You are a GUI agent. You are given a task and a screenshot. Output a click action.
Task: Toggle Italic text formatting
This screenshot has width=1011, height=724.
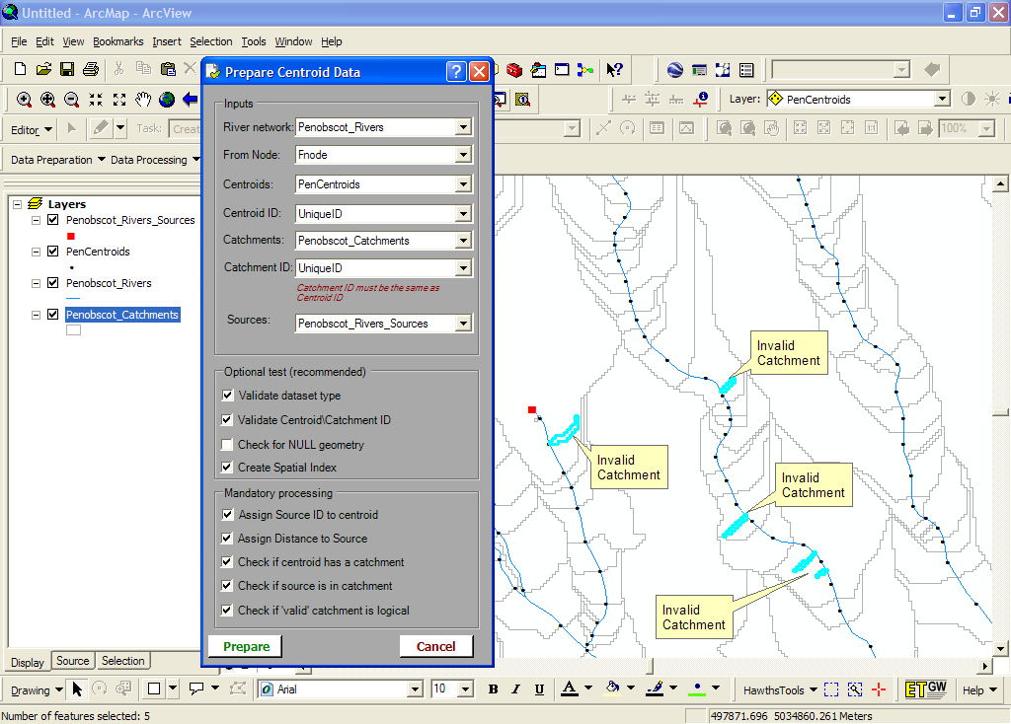515,689
